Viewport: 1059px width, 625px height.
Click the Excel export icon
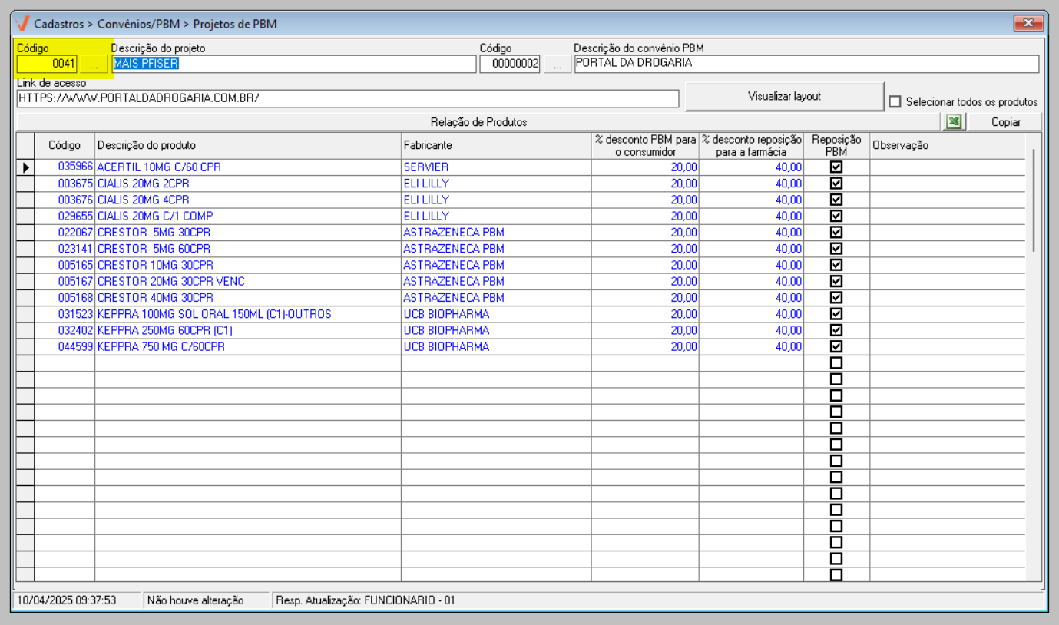955,122
